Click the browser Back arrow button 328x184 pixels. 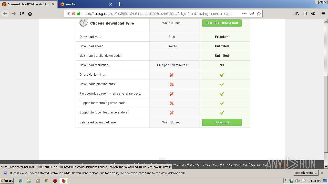point(5,14)
